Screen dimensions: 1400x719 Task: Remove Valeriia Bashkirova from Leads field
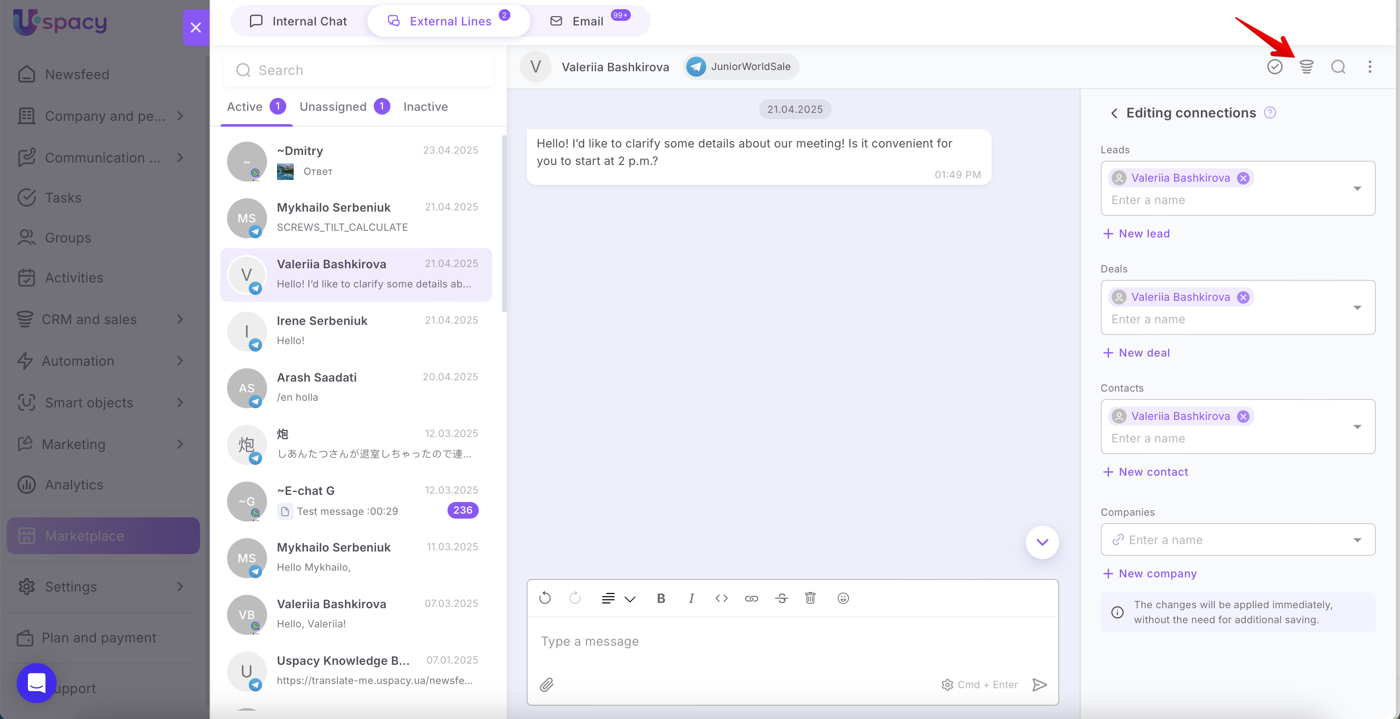pos(1243,178)
